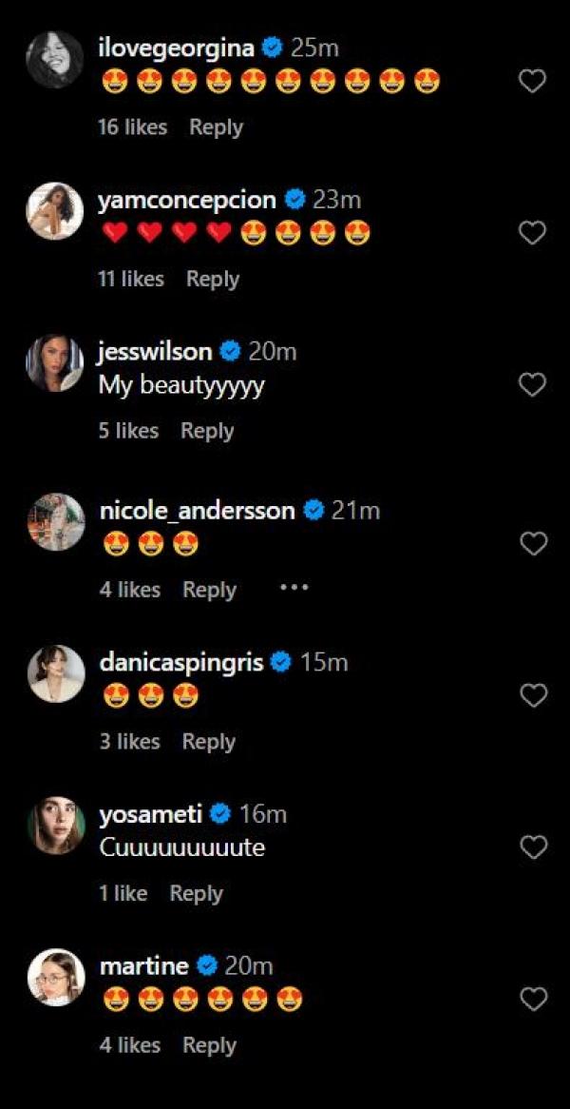Like ilovegeorgina's comment with heart icon

[x=533, y=82]
